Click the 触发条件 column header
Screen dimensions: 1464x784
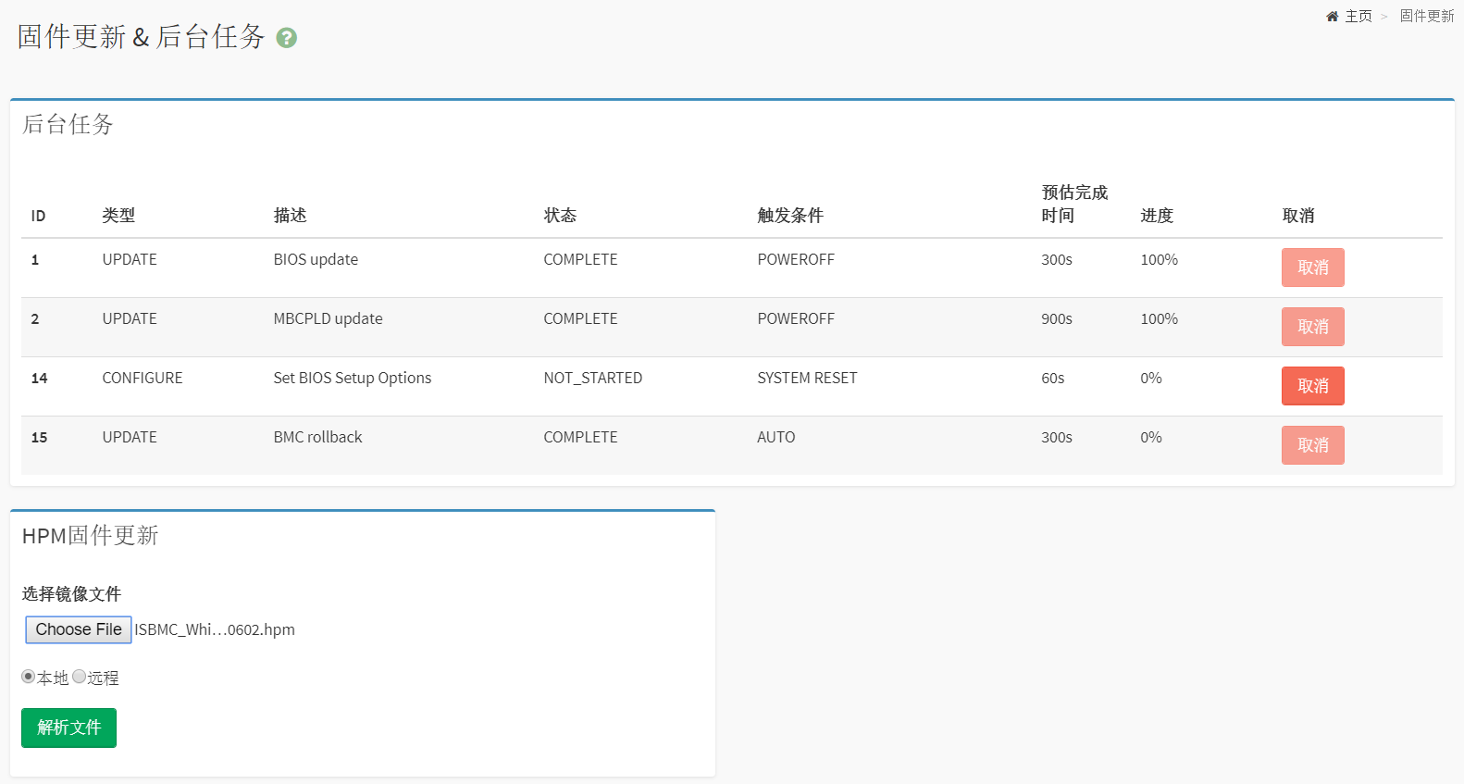(789, 216)
